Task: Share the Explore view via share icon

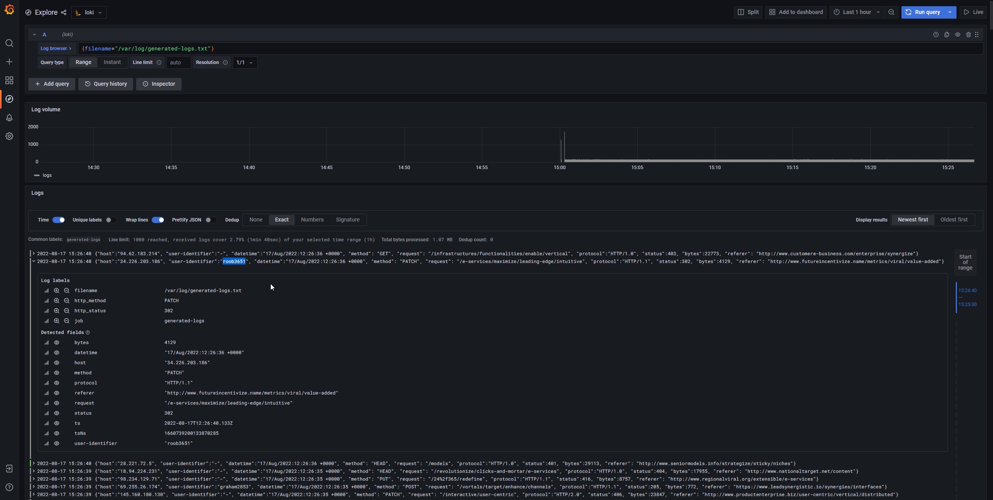Action: tap(64, 12)
